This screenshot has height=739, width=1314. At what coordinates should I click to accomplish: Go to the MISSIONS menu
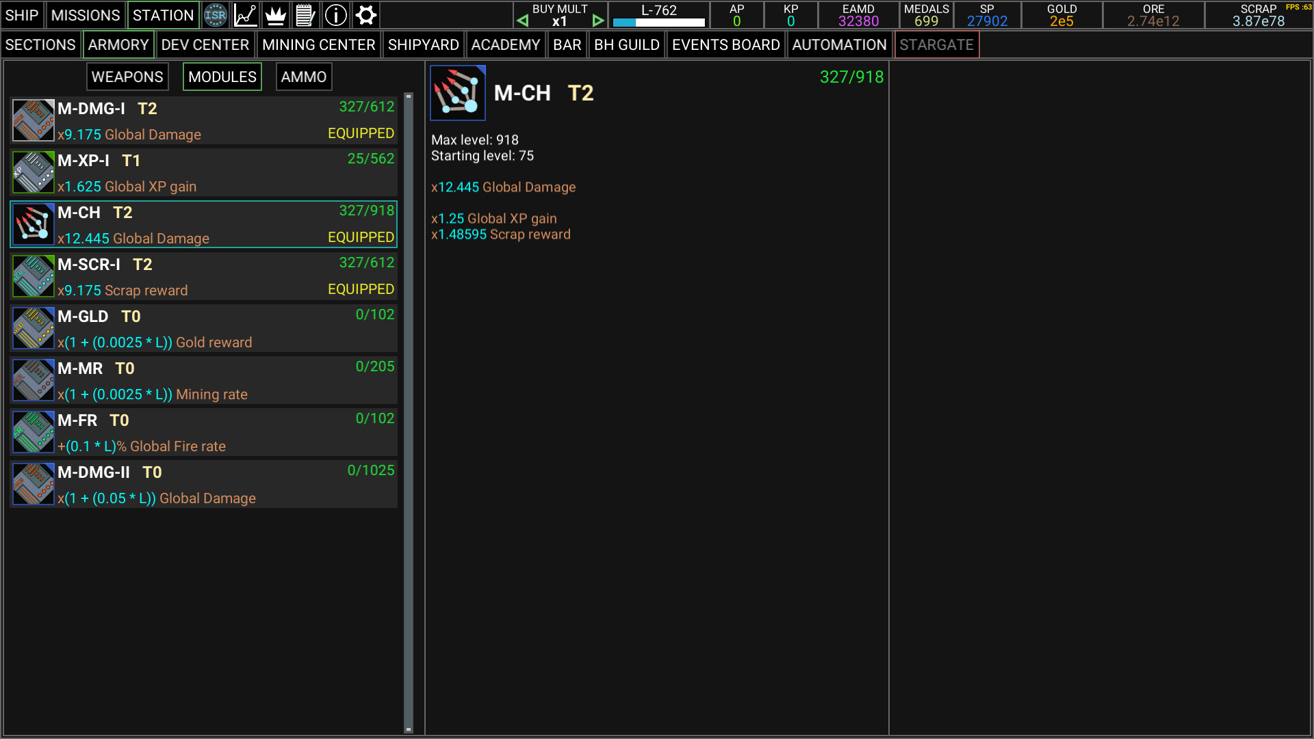[85, 15]
